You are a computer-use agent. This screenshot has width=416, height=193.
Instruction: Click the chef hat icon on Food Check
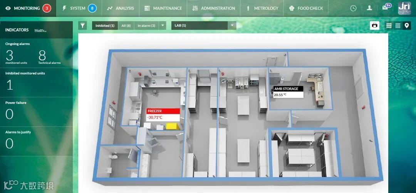pyautogui.click(x=292, y=8)
